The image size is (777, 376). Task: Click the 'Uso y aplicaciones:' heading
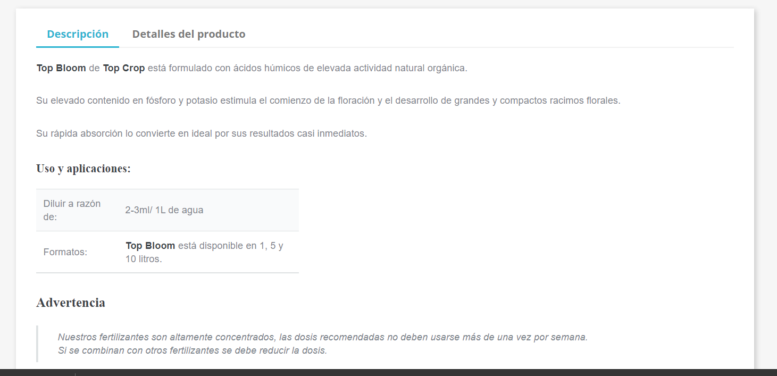coord(83,169)
